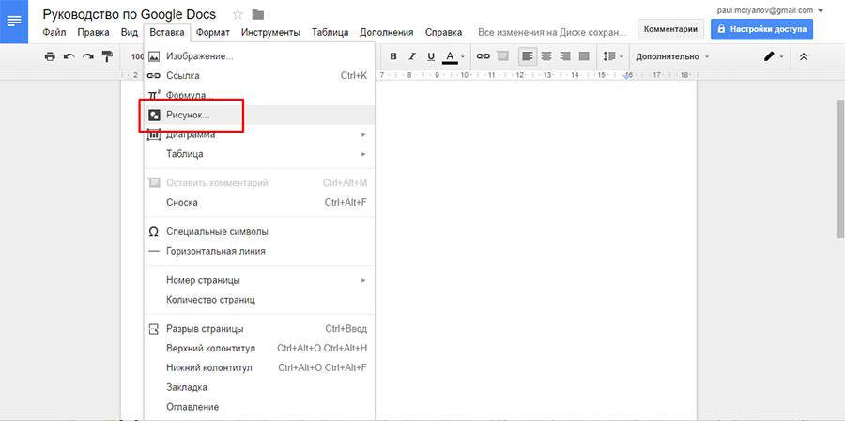The image size is (845, 421).
Task: Insert Разрыв страницы
Action: pos(259,329)
